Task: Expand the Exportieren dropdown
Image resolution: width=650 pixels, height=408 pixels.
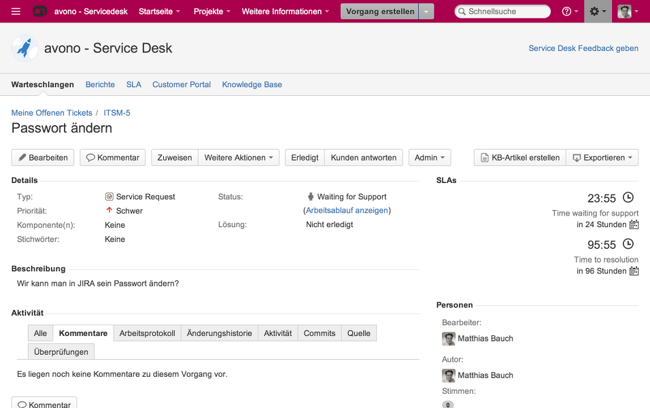Action: (602, 158)
